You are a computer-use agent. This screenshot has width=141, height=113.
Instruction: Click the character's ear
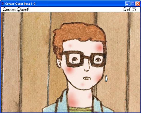58,63
